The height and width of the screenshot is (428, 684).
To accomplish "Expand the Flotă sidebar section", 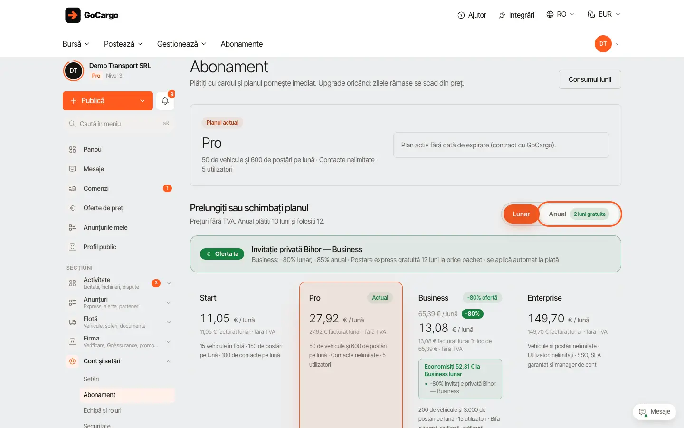I will pyautogui.click(x=119, y=322).
